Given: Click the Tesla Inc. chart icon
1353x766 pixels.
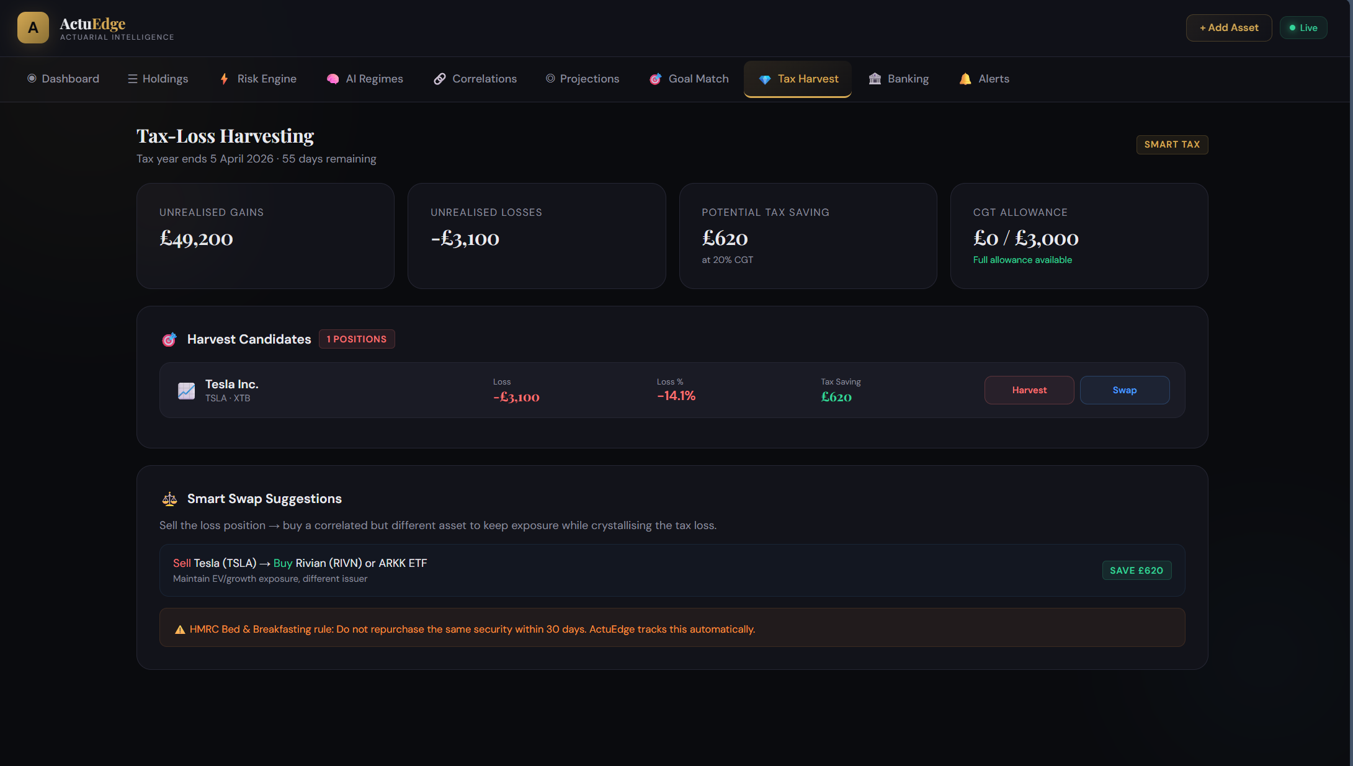Looking at the screenshot, I should tap(186, 391).
